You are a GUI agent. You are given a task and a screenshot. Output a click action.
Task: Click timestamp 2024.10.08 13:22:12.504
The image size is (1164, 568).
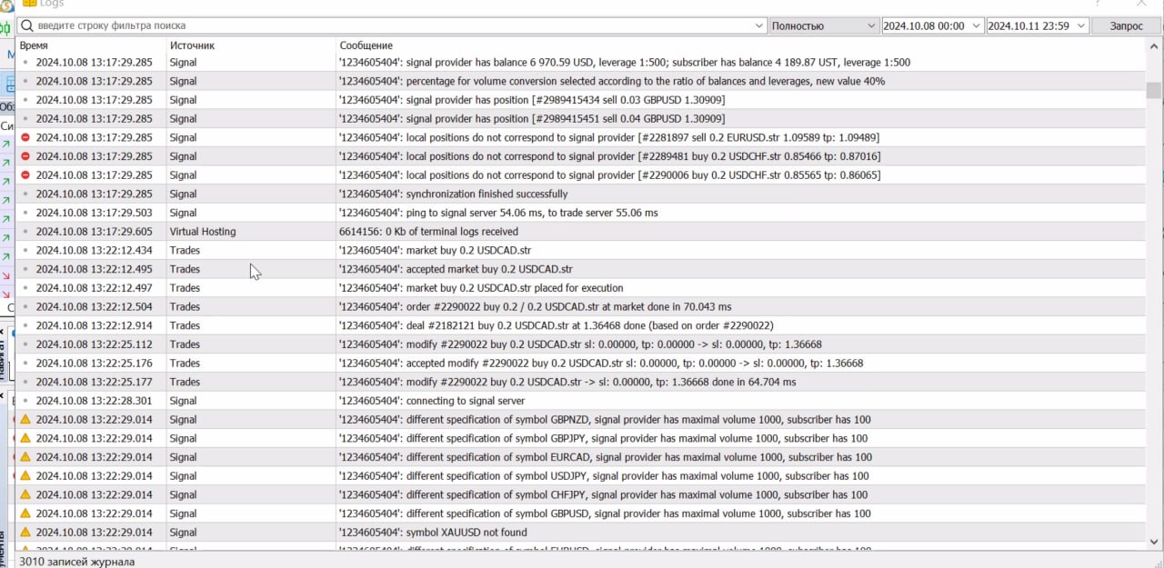(x=95, y=306)
